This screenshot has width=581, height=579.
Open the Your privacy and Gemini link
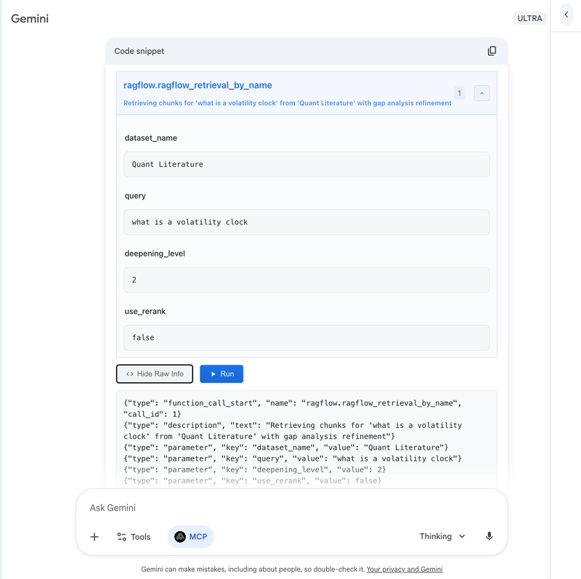pyautogui.click(x=405, y=569)
